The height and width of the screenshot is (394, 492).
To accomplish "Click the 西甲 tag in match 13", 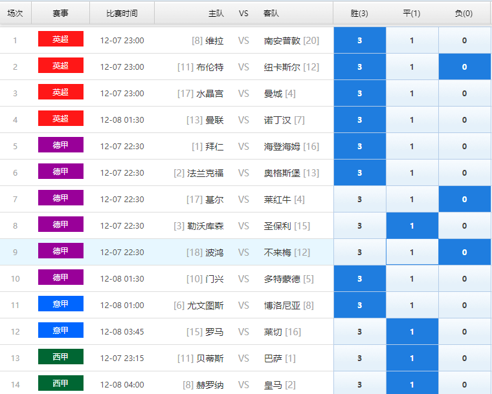I will [x=61, y=357].
